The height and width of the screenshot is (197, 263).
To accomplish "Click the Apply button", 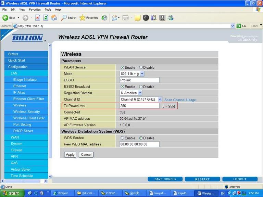I will [x=70, y=155].
